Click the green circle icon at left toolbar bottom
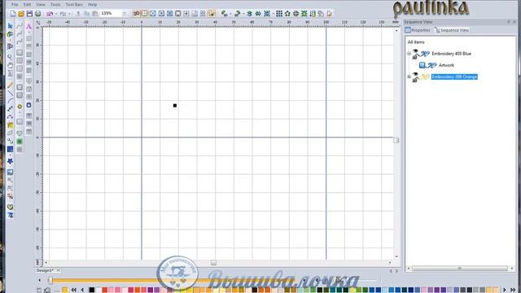This screenshot has width=521, height=293. click(10, 207)
